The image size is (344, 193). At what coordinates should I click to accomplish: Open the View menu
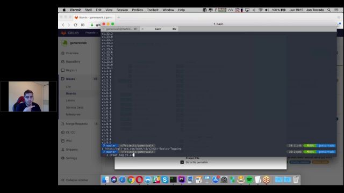pos(109,10)
